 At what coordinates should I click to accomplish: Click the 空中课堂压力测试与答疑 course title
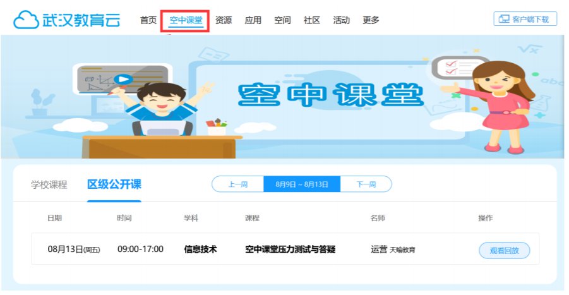pyautogui.click(x=290, y=250)
